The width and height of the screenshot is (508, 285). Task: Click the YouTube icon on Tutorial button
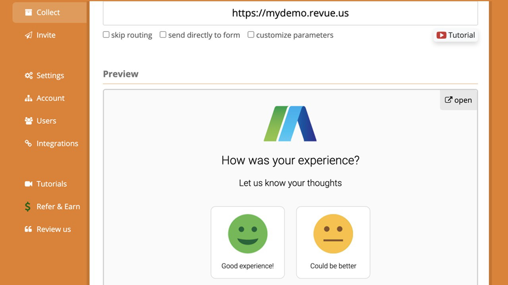tap(441, 35)
